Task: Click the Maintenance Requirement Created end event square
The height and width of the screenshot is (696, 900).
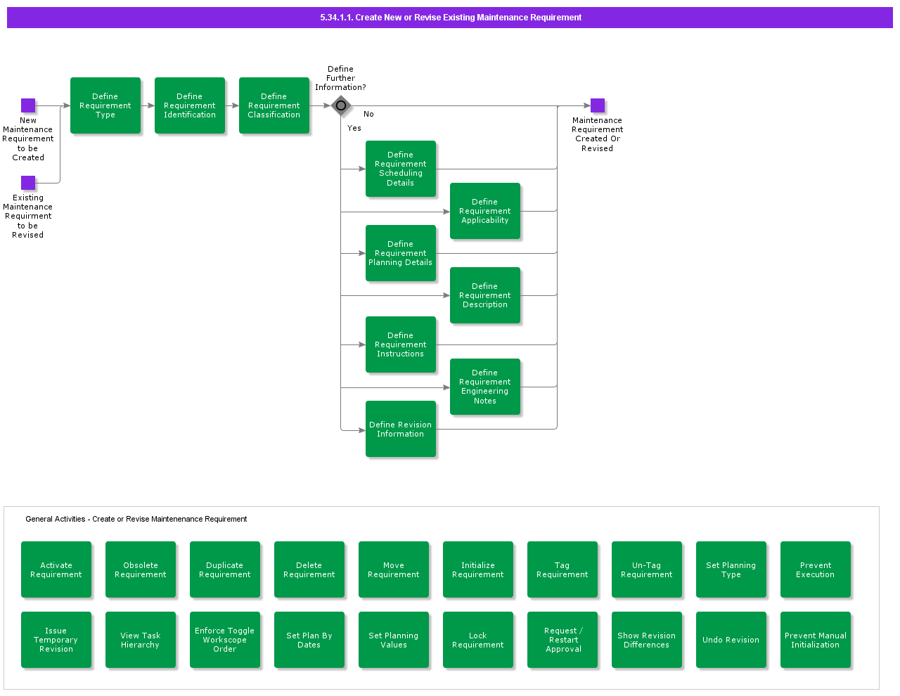Action: click(x=598, y=105)
